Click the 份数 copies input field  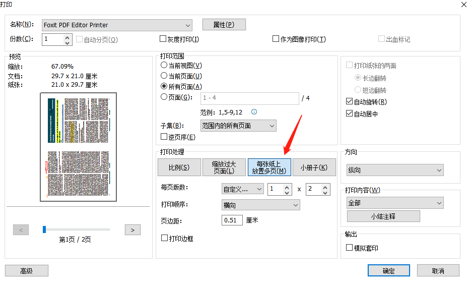point(53,39)
